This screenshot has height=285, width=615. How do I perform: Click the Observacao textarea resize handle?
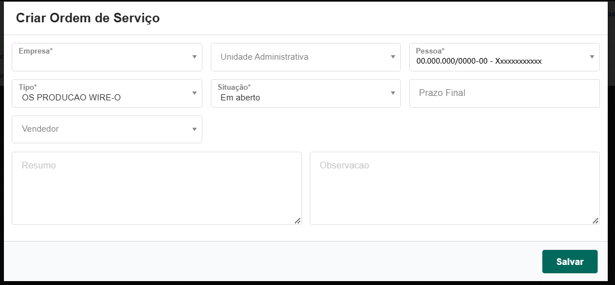pos(595,221)
